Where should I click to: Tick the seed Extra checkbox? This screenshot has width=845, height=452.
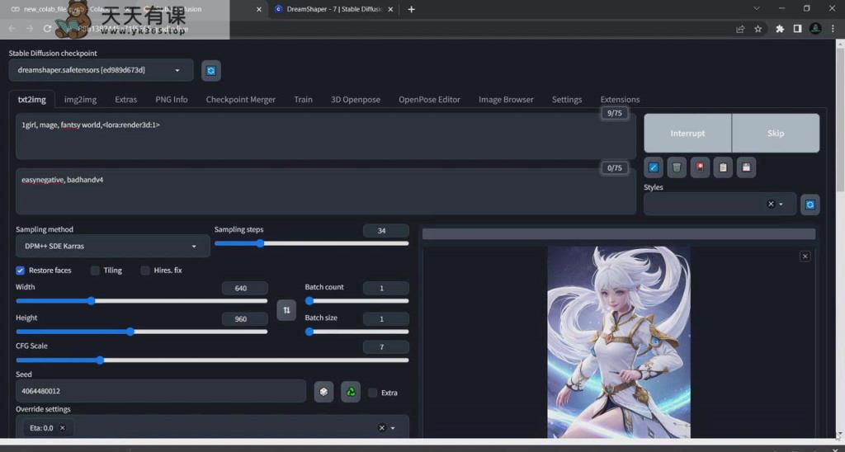[372, 393]
